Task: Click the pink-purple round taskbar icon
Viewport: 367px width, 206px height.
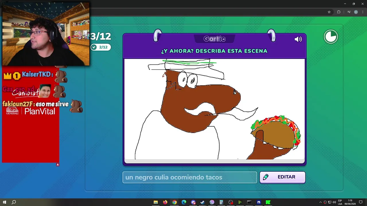Action: (x=212, y=202)
